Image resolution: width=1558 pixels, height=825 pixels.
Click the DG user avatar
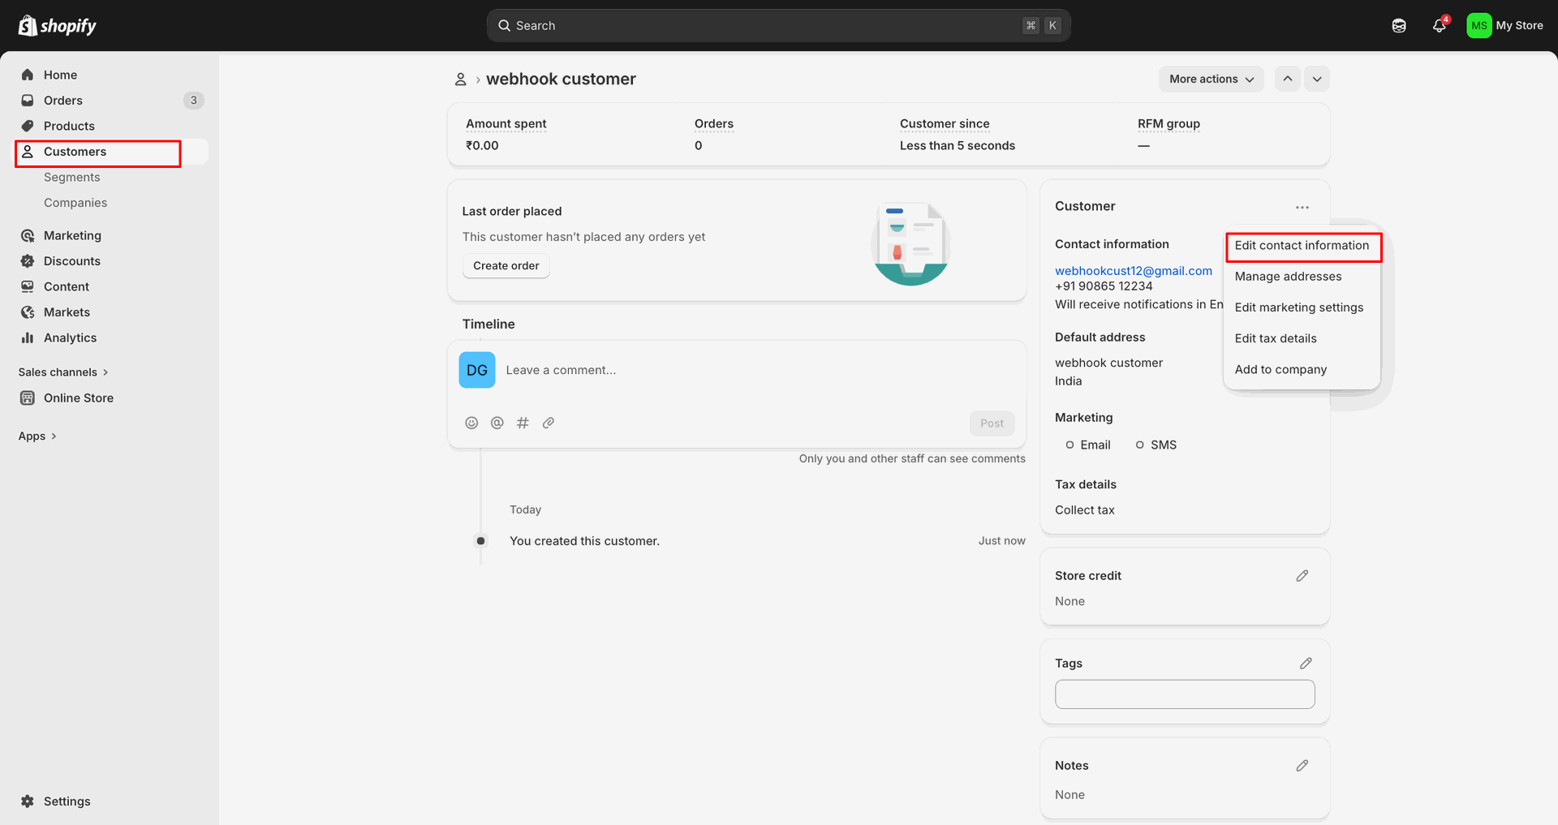(477, 370)
